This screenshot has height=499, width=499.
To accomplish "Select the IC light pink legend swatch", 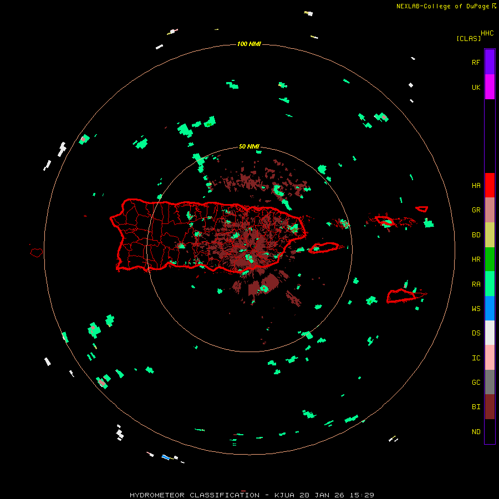I will tap(490, 358).
